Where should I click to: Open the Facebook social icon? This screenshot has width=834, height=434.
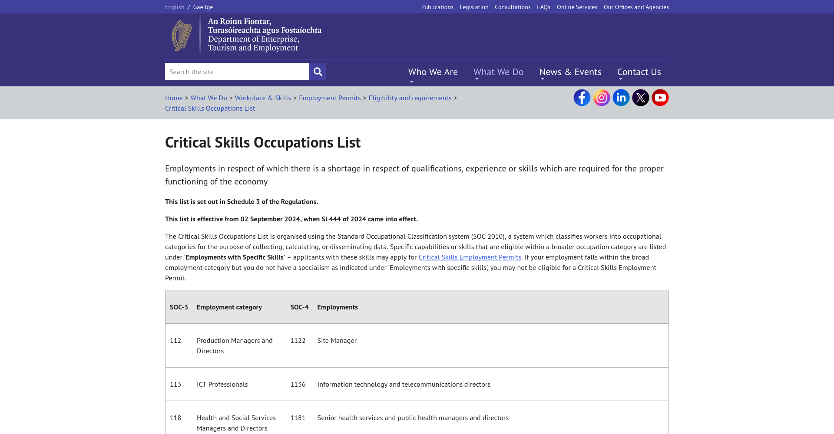[x=582, y=98]
